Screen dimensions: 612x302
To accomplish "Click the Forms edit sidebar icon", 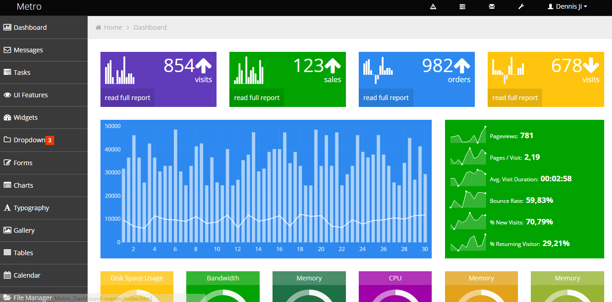I will [7, 162].
